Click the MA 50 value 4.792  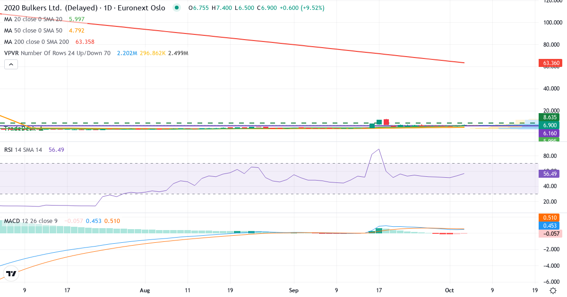(x=77, y=31)
